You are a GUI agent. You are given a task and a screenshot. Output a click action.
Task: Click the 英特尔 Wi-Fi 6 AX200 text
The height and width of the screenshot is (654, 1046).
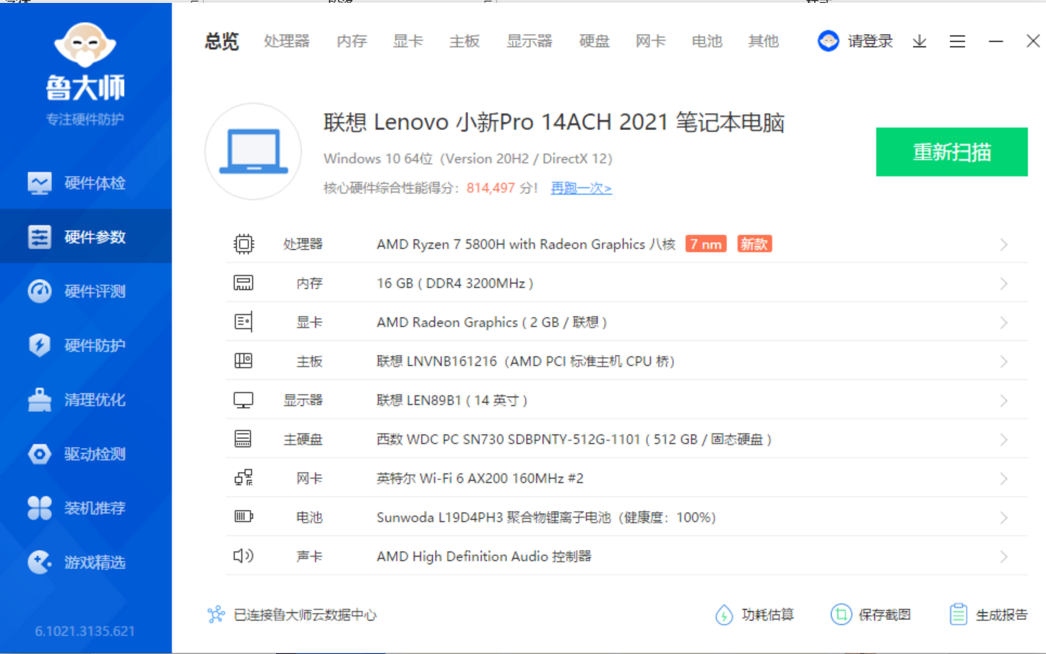[480, 478]
